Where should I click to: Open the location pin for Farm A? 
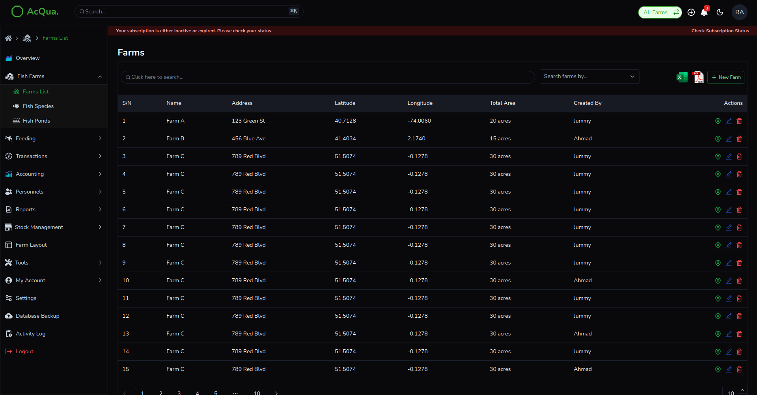718,121
